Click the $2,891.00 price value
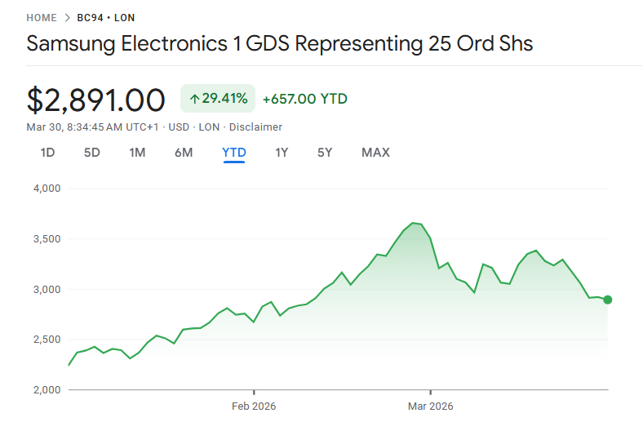This screenshot has height=422, width=643. tap(96, 100)
